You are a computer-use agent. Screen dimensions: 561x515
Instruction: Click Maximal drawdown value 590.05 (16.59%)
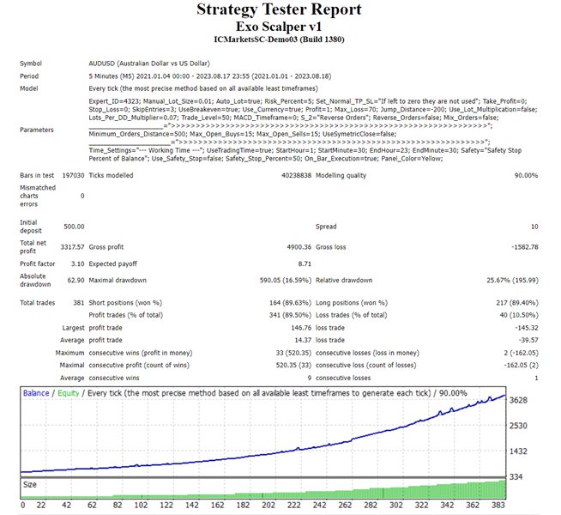(x=286, y=280)
